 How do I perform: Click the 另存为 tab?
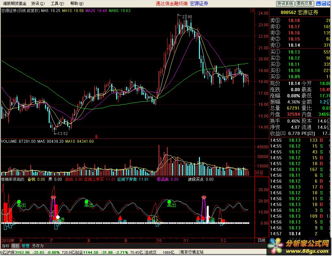[38, 246]
